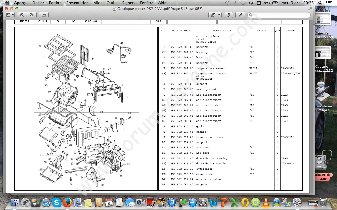Image resolution: width=337 pixels, height=210 pixels.
Task: Open the Édition menu
Action: click(x=55, y=3)
